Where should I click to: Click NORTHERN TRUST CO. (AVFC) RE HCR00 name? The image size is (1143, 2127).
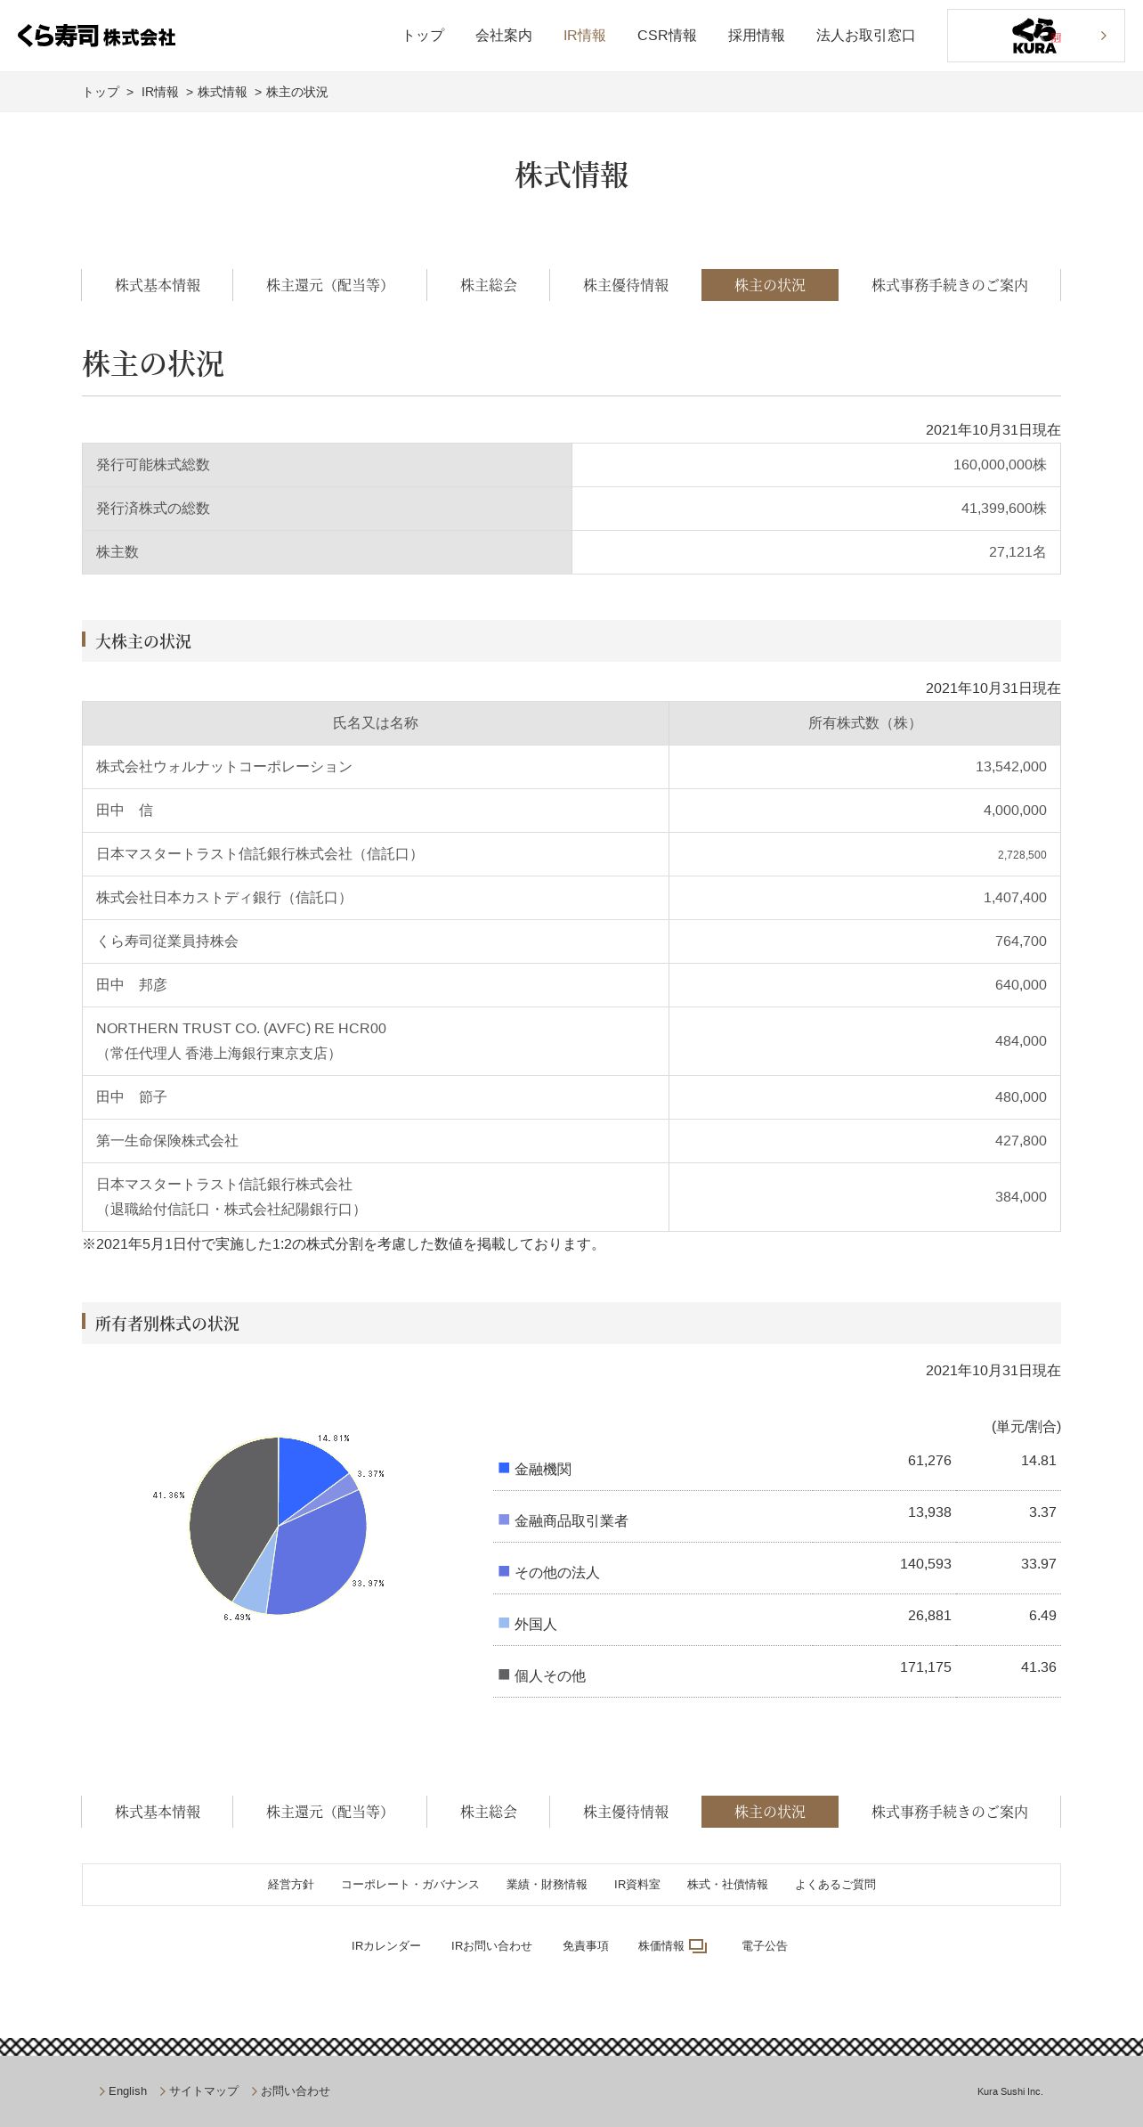(x=241, y=1029)
